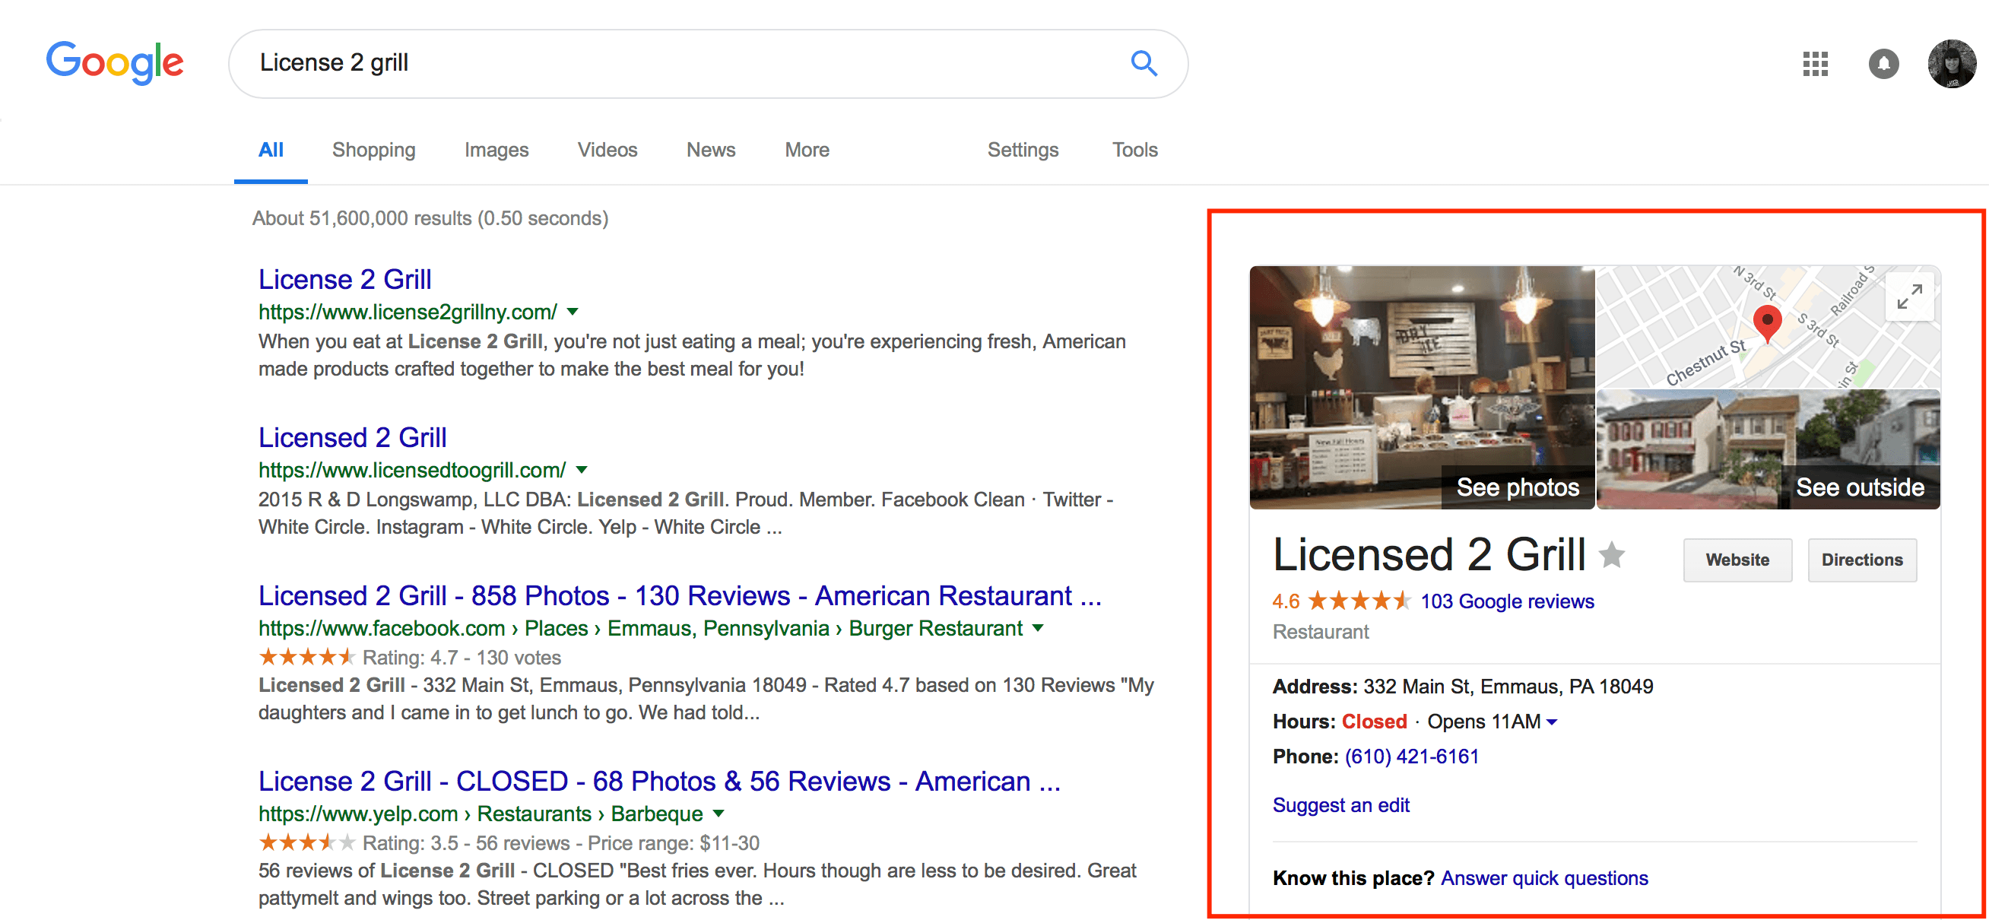
Task: Click the https://www.licensedtoogrill.com/ URL
Action: (411, 470)
